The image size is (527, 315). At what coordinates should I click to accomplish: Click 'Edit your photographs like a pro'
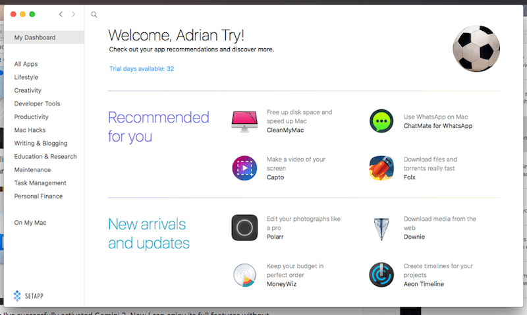coord(304,223)
